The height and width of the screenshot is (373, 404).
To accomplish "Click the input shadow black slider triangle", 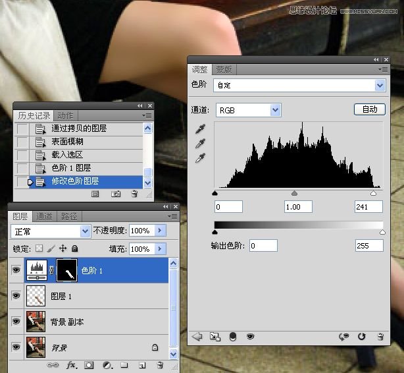I will 215,193.
